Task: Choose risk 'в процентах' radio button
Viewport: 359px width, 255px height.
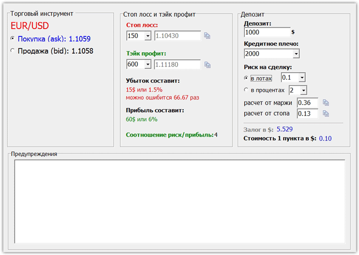Action: pyautogui.click(x=246, y=90)
